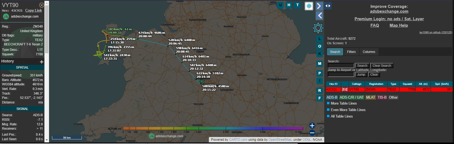Focus the Search text input field
The image size is (454, 144).
point(341,66)
